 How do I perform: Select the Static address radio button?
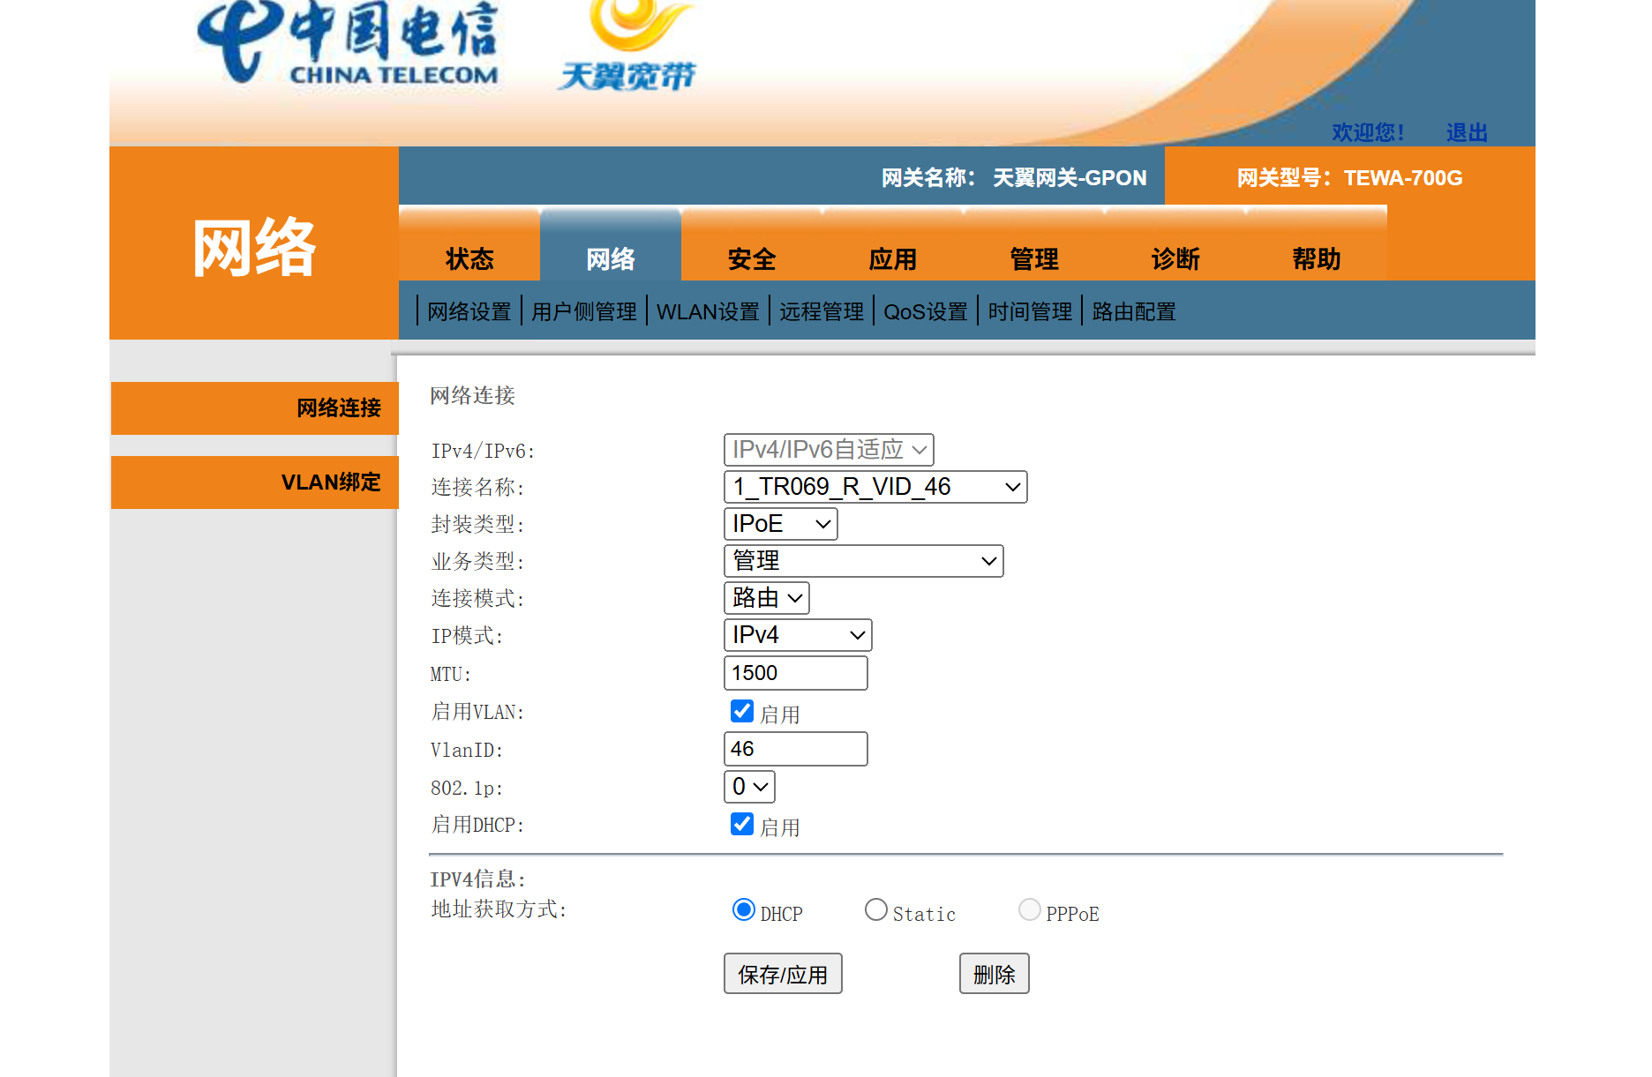tap(875, 909)
